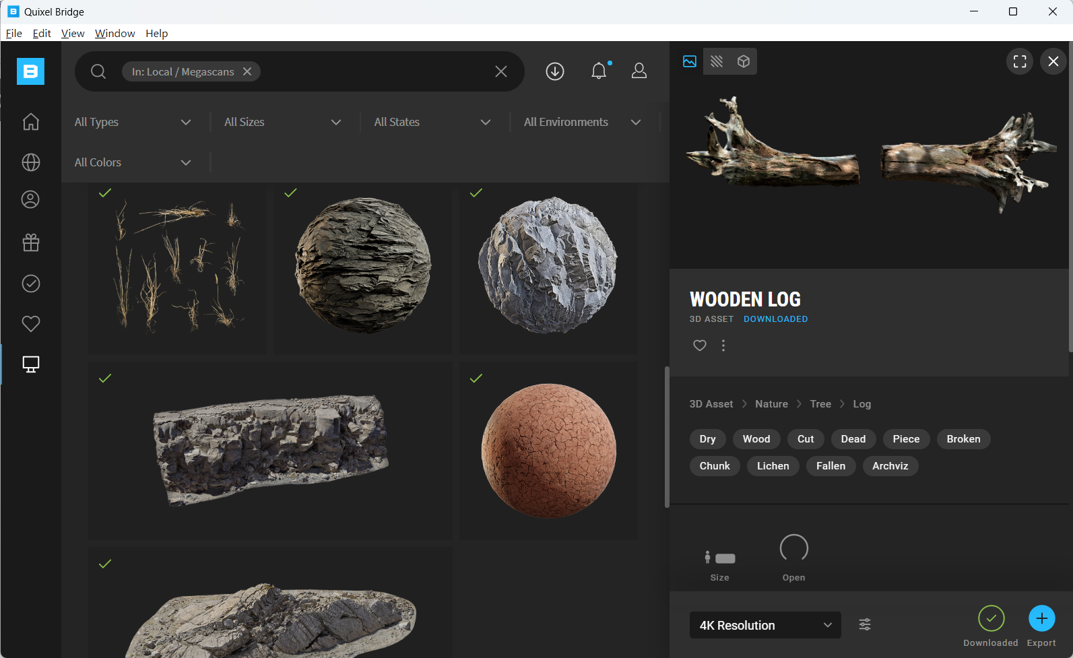Select the Chunk tag

(x=715, y=466)
